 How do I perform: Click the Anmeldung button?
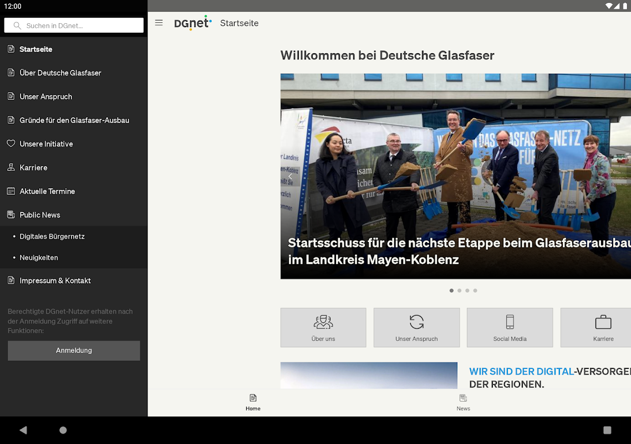[x=74, y=351]
